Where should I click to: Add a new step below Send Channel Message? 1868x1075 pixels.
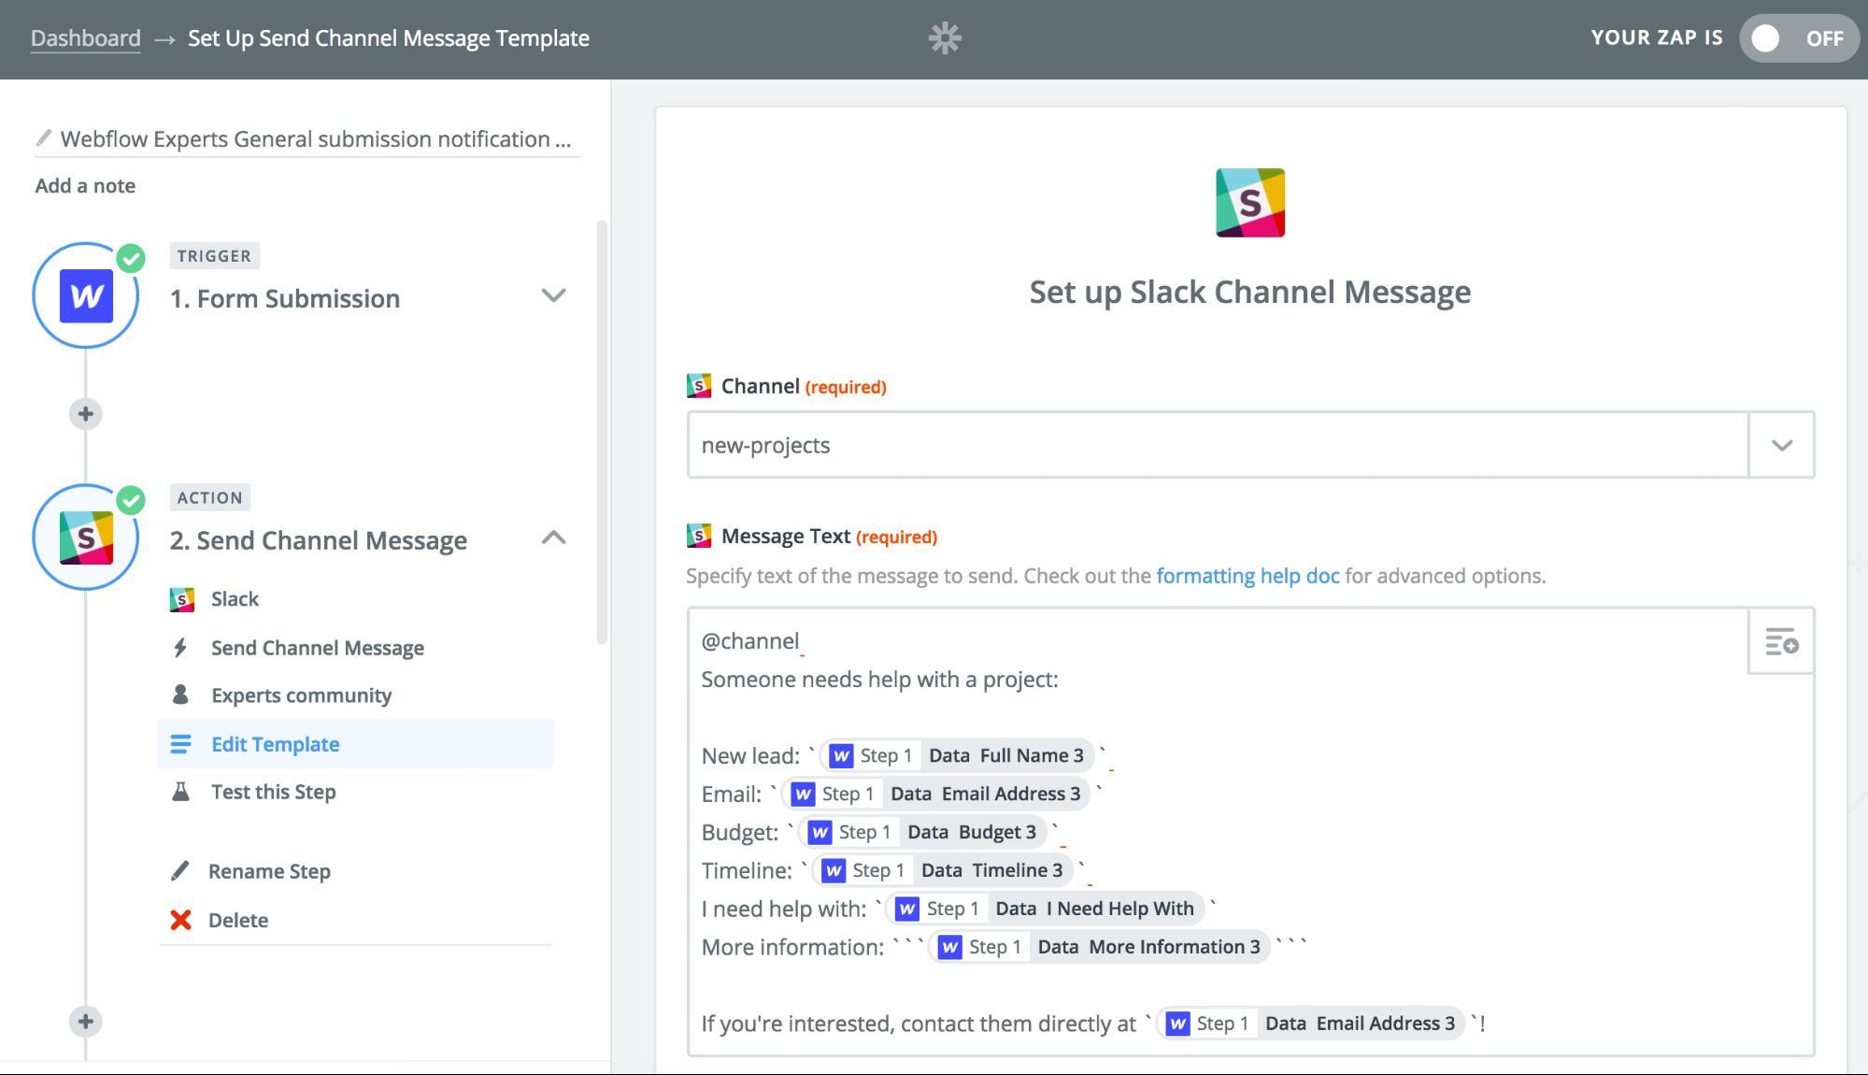pos(86,1022)
